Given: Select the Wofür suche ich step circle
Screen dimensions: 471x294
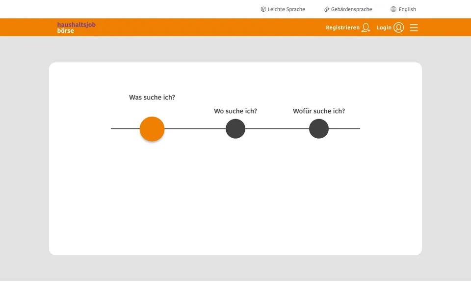Looking at the screenshot, I should pyautogui.click(x=319, y=129).
